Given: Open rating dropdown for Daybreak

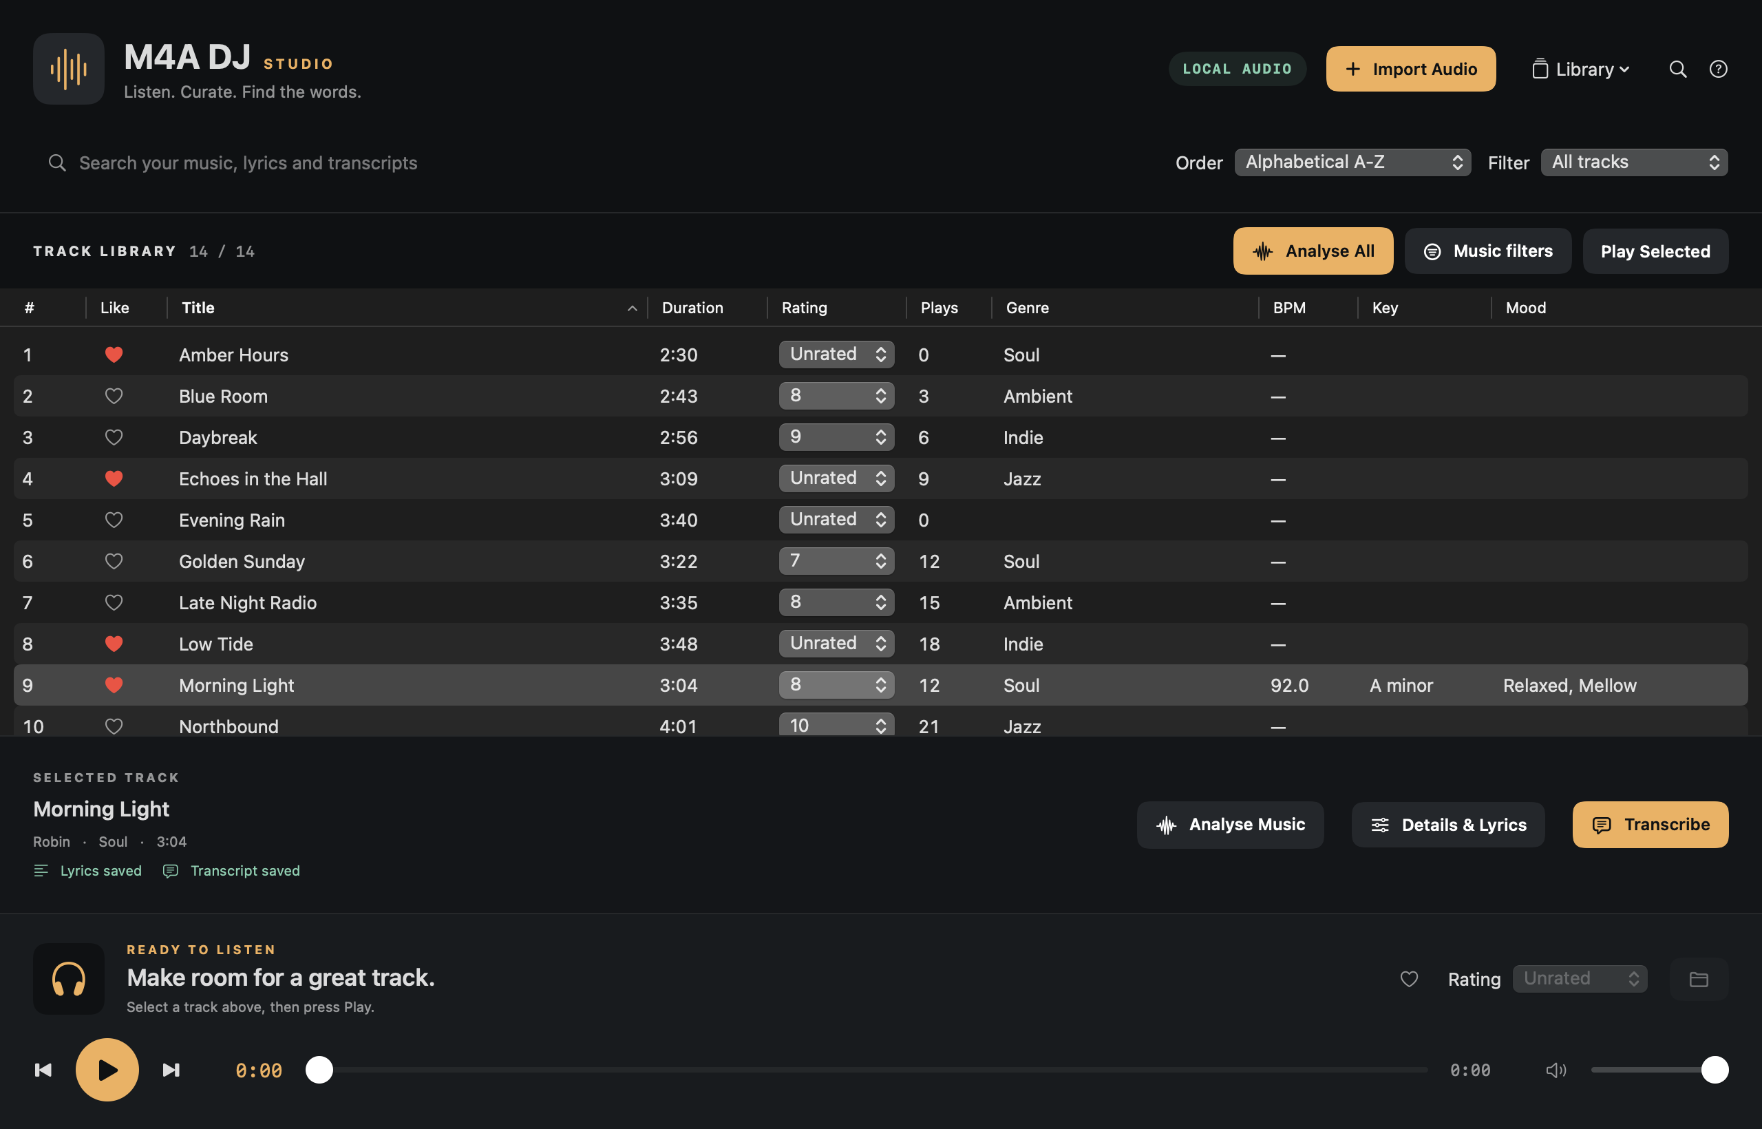Looking at the screenshot, I should tap(836, 437).
